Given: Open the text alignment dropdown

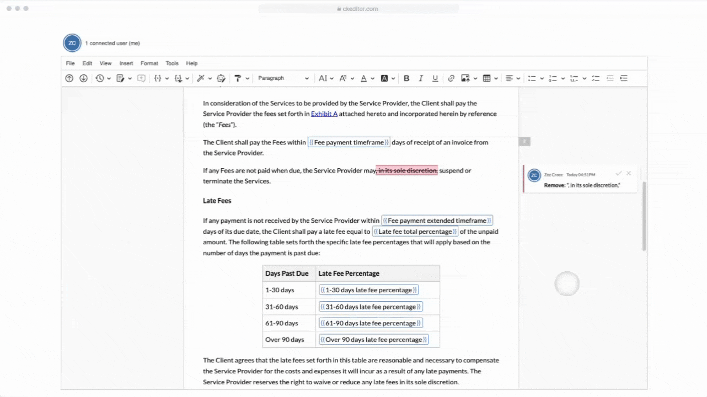Looking at the screenshot, I should [513, 78].
